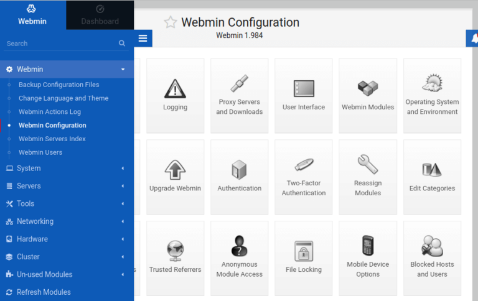Open the Upgrade Webmin arrow icon

tap(175, 170)
